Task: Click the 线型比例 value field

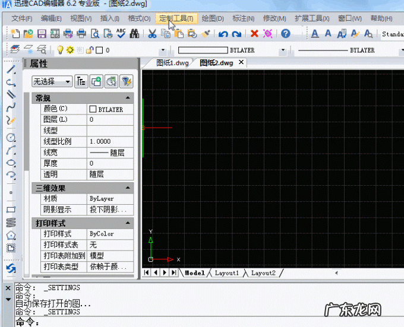Action: [x=110, y=141]
